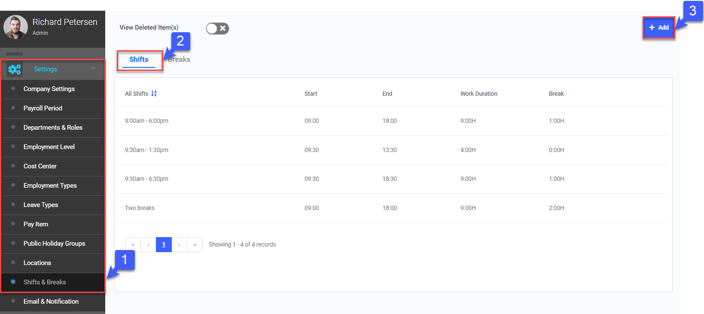Toggle the View Deleted Item(s) switch
The width and height of the screenshot is (704, 314).
(217, 28)
